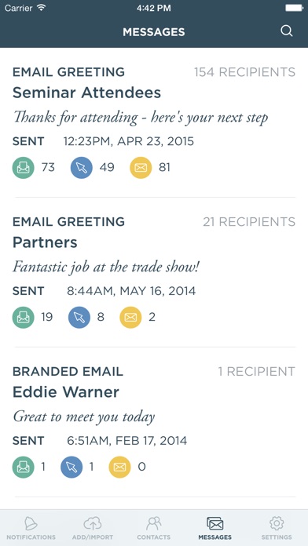Tap yellow envelope icon for Partners message
308x546 pixels.
coord(130,318)
